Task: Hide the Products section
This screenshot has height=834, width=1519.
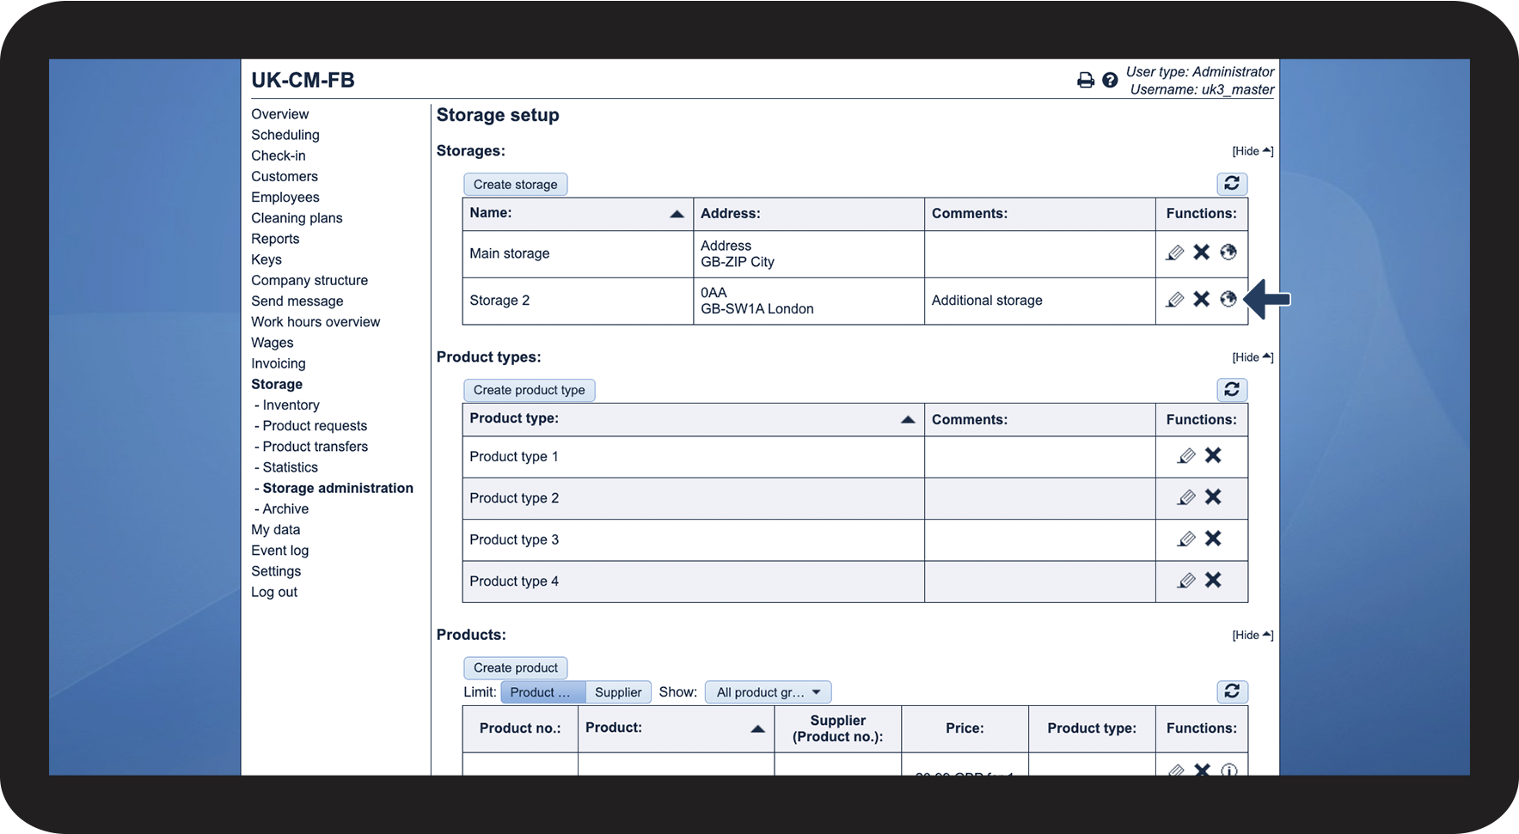Action: 1253,636
